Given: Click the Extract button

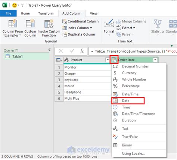Looking at the screenshot, I should [125, 28].
